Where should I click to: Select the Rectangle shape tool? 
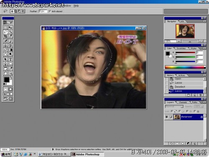point(10,64)
